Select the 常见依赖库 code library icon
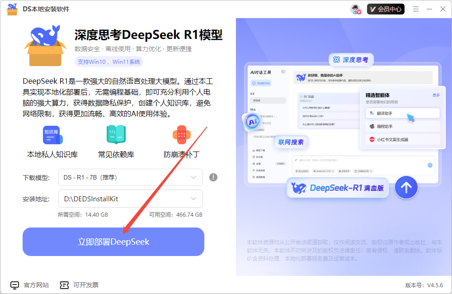 [116, 135]
